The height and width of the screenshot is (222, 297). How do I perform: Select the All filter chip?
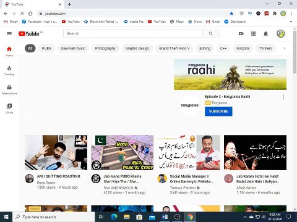click(x=30, y=48)
